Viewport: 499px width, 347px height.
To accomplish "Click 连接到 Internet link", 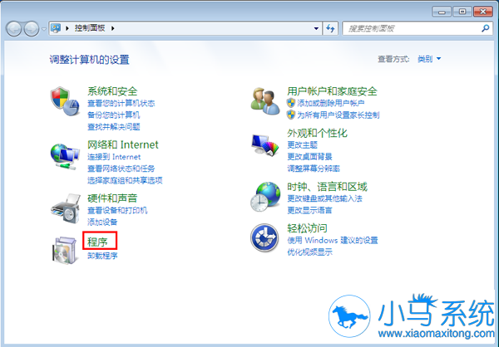I will pyautogui.click(x=114, y=157).
